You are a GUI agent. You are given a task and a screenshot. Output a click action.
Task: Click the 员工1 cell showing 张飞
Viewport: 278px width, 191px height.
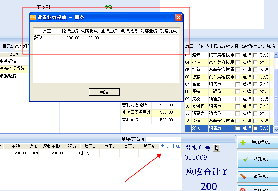tap(90, 153)
